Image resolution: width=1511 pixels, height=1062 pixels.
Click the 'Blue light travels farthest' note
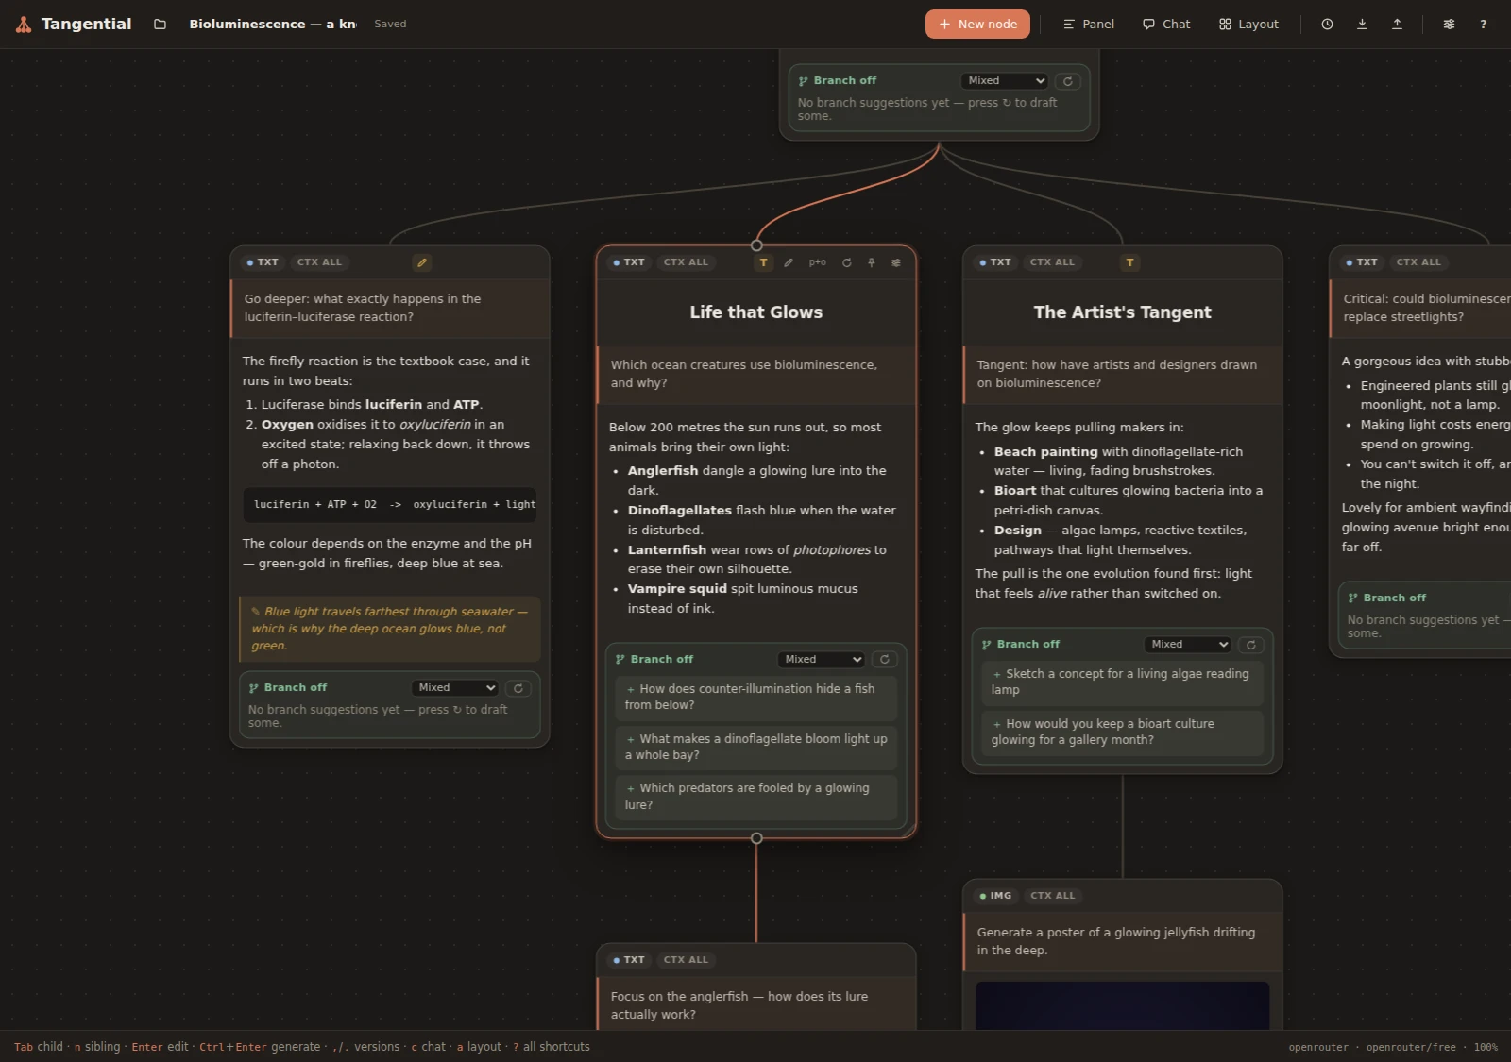click(389, 629)
